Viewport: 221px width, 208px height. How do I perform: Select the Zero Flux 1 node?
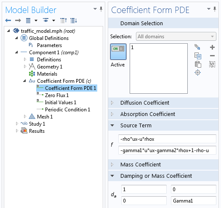[x=57, y=95]
